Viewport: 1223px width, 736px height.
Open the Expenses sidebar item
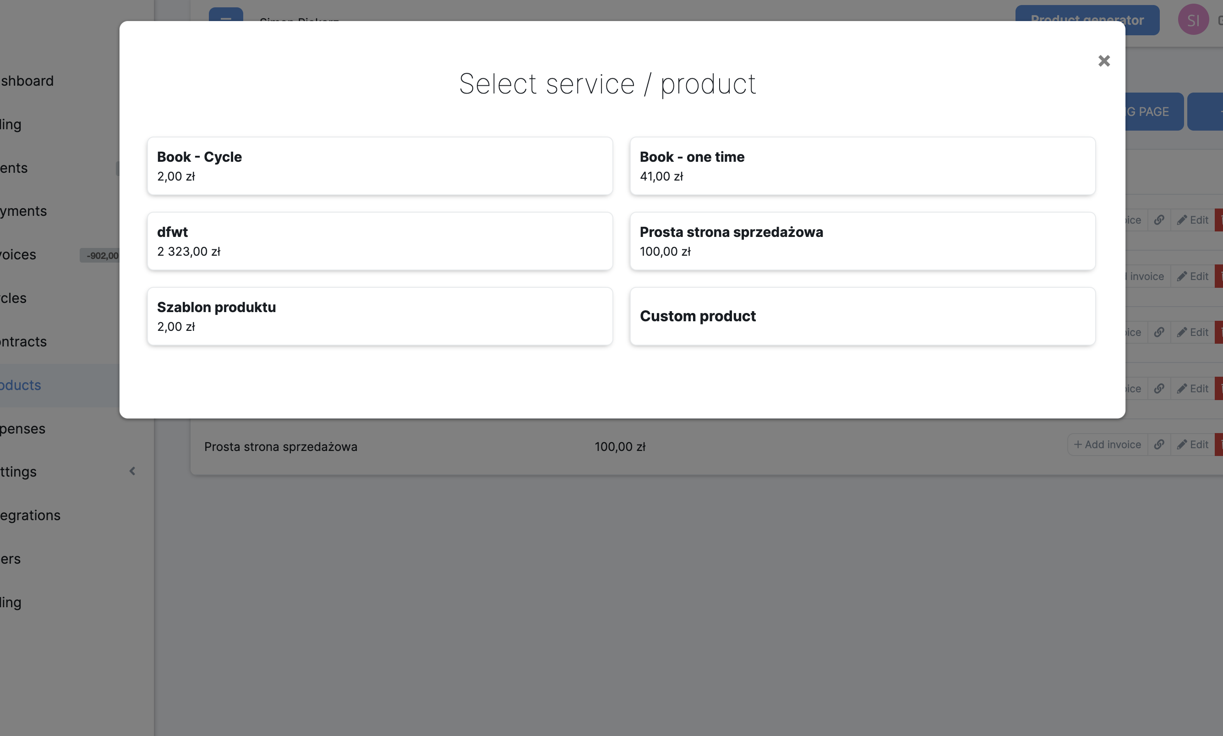23,428
